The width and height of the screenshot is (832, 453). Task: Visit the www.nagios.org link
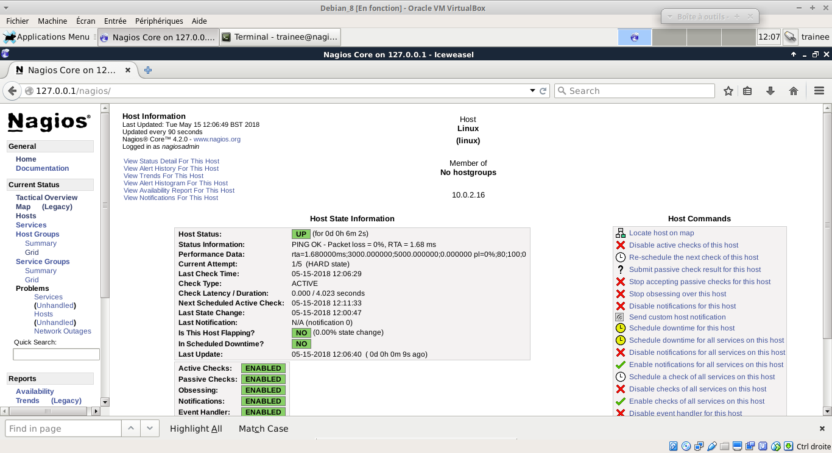coord(217,139)
